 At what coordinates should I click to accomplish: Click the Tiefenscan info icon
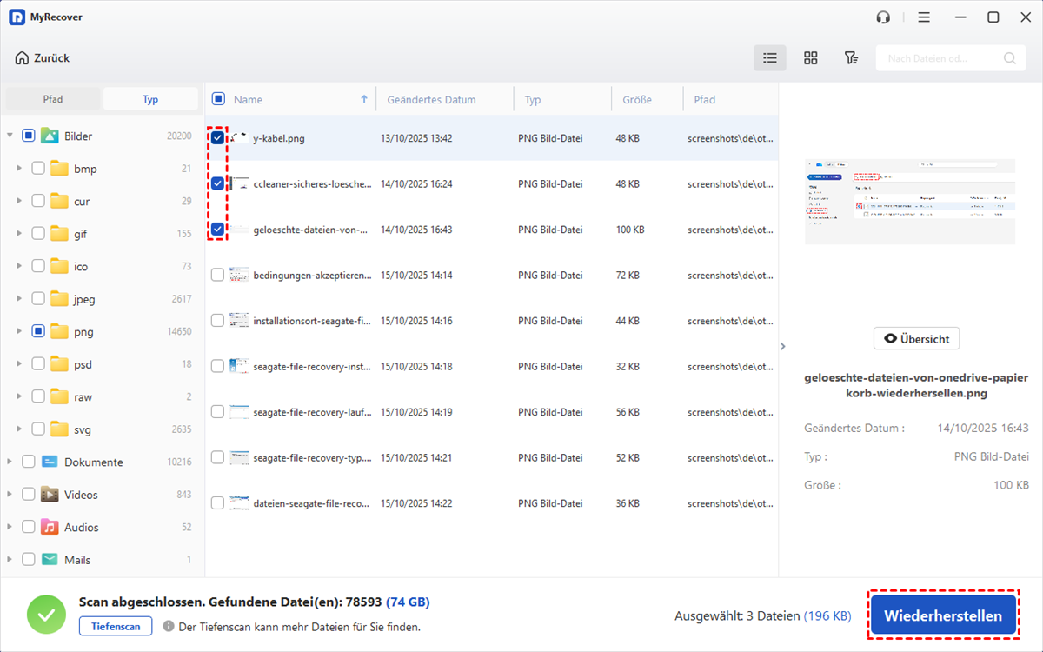tap(169, 626)
